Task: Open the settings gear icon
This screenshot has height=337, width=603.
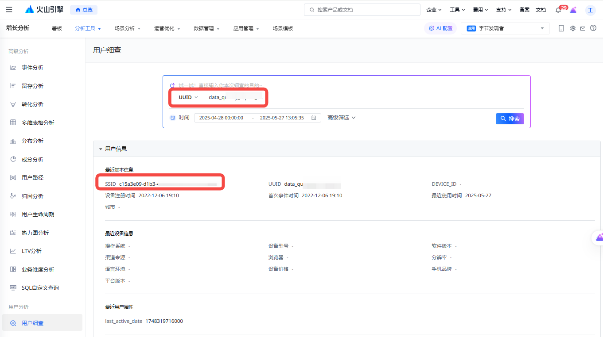Action: click(573, 28)
